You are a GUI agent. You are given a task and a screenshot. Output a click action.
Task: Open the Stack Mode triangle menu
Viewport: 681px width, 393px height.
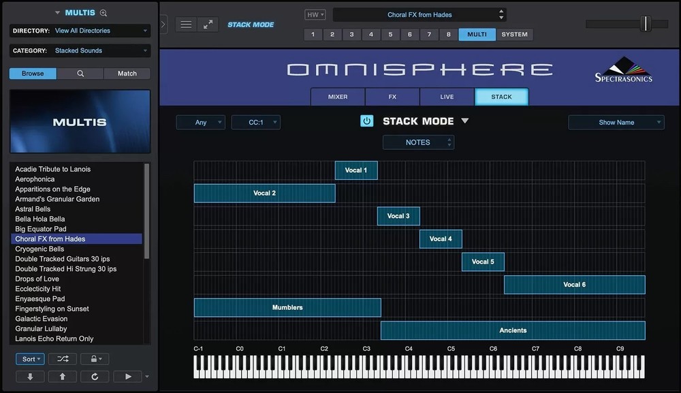coord(464,121)
